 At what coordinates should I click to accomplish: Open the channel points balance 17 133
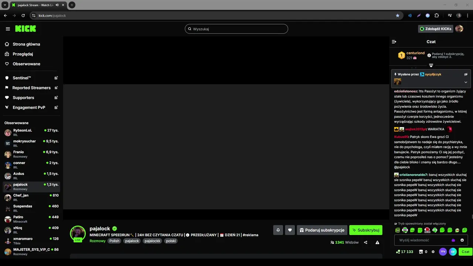(404, 252)
